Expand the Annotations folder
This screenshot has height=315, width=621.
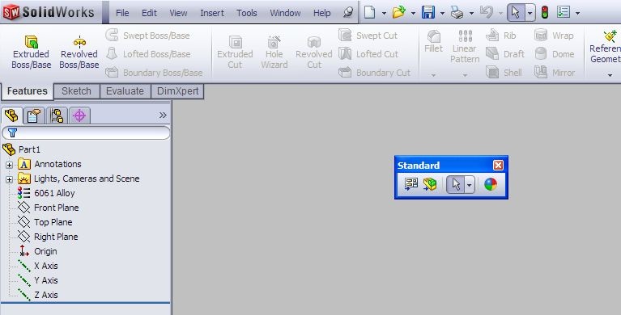pos(9,165)
